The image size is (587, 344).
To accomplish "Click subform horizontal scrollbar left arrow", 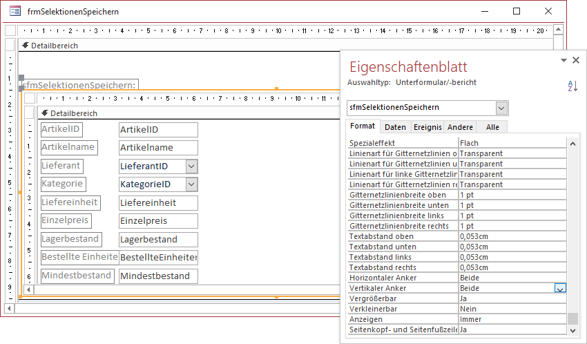I will coord(29,289).
